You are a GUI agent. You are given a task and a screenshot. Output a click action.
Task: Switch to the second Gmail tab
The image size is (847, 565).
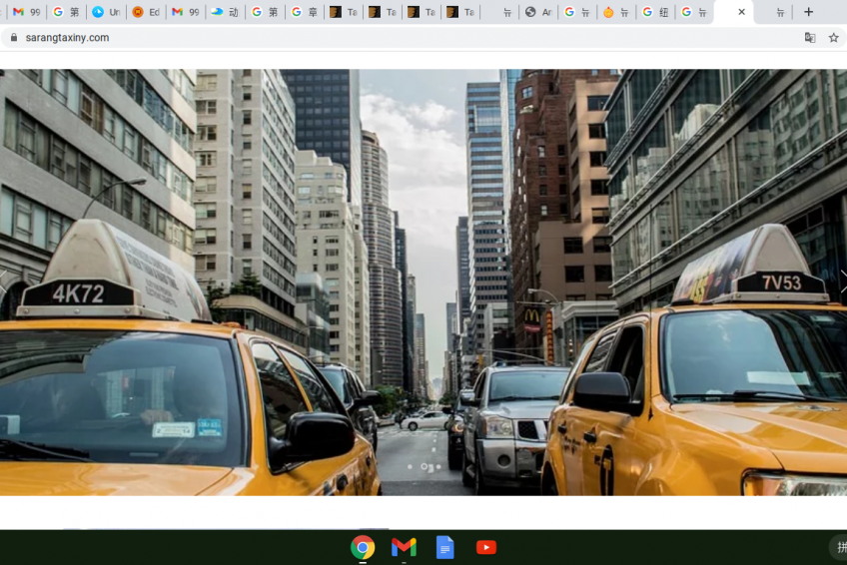(185, 12)
